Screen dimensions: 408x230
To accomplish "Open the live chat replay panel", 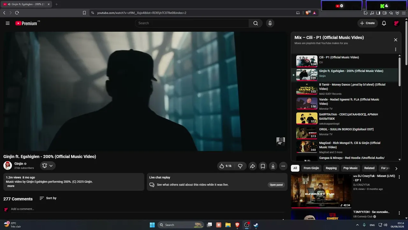I will (276, 185).
